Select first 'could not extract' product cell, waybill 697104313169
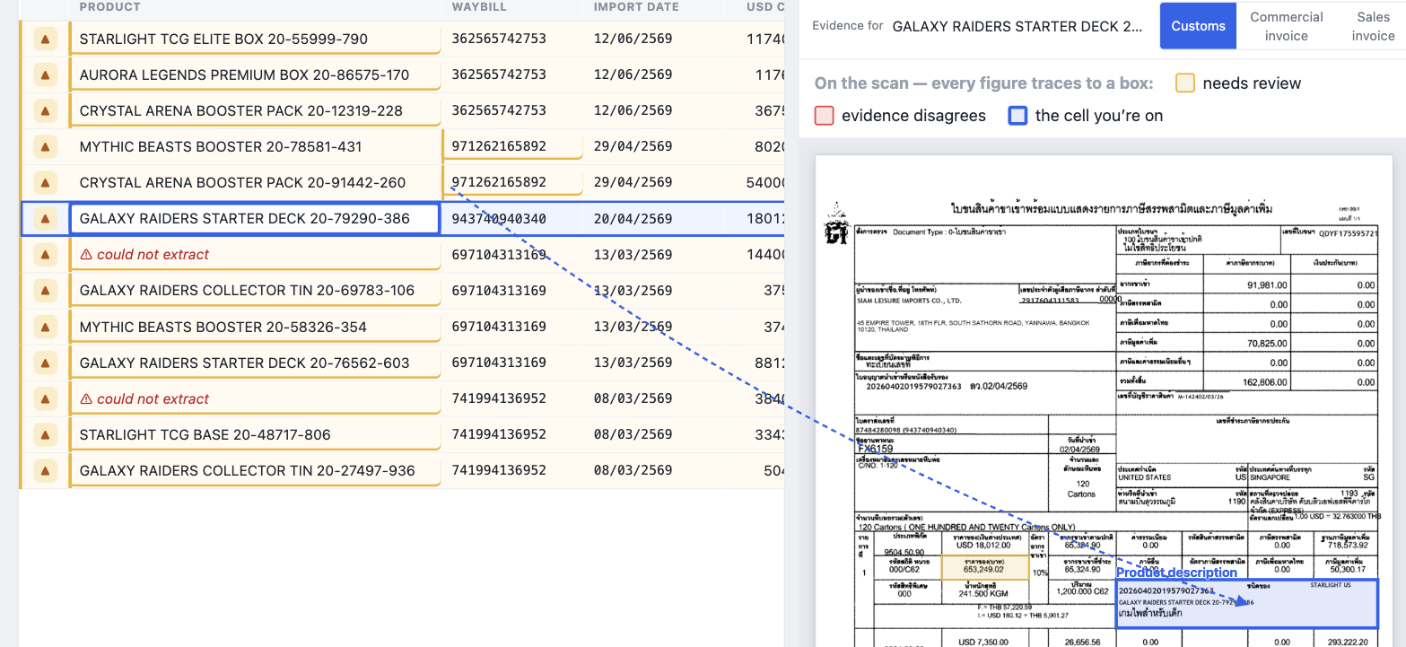This screenshot has height=647, width=1406. pyautogui.click(x=255, y=254)
